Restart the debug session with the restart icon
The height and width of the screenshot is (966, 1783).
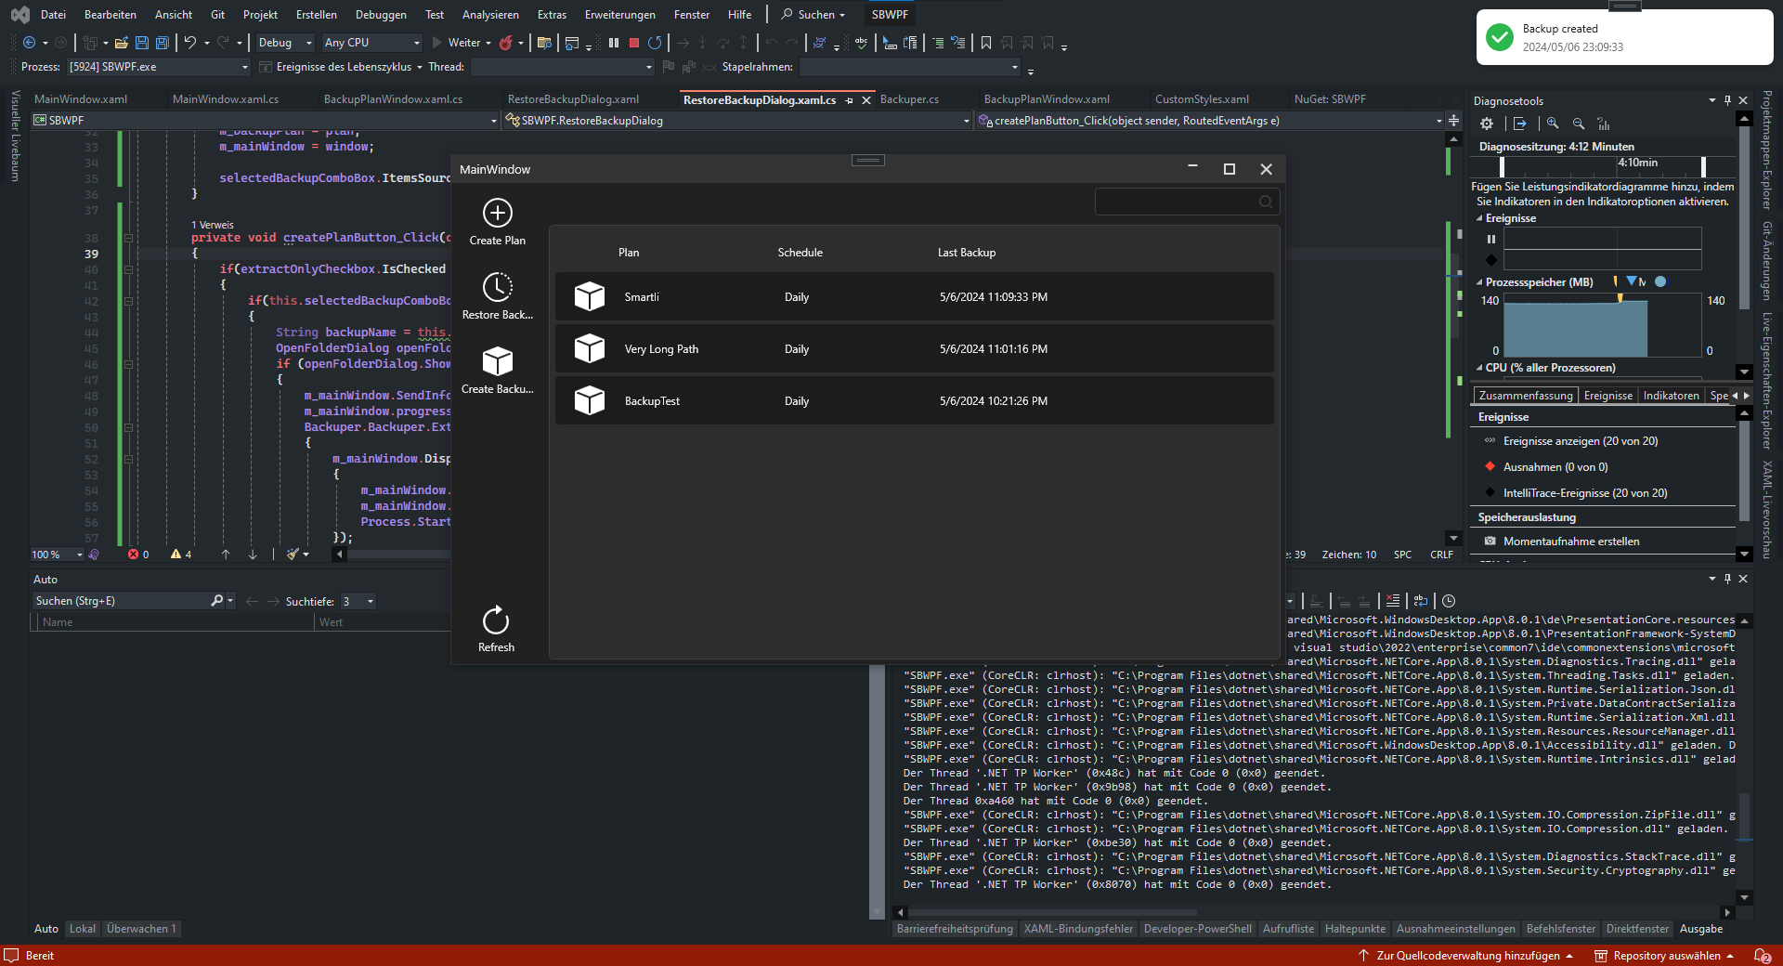[655, 43]
